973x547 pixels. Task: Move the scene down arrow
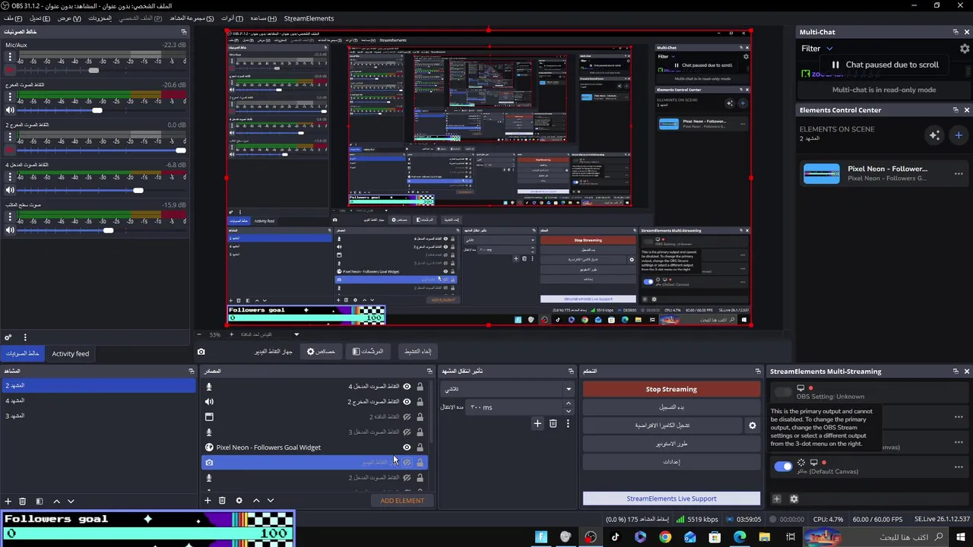pos(71,501)
